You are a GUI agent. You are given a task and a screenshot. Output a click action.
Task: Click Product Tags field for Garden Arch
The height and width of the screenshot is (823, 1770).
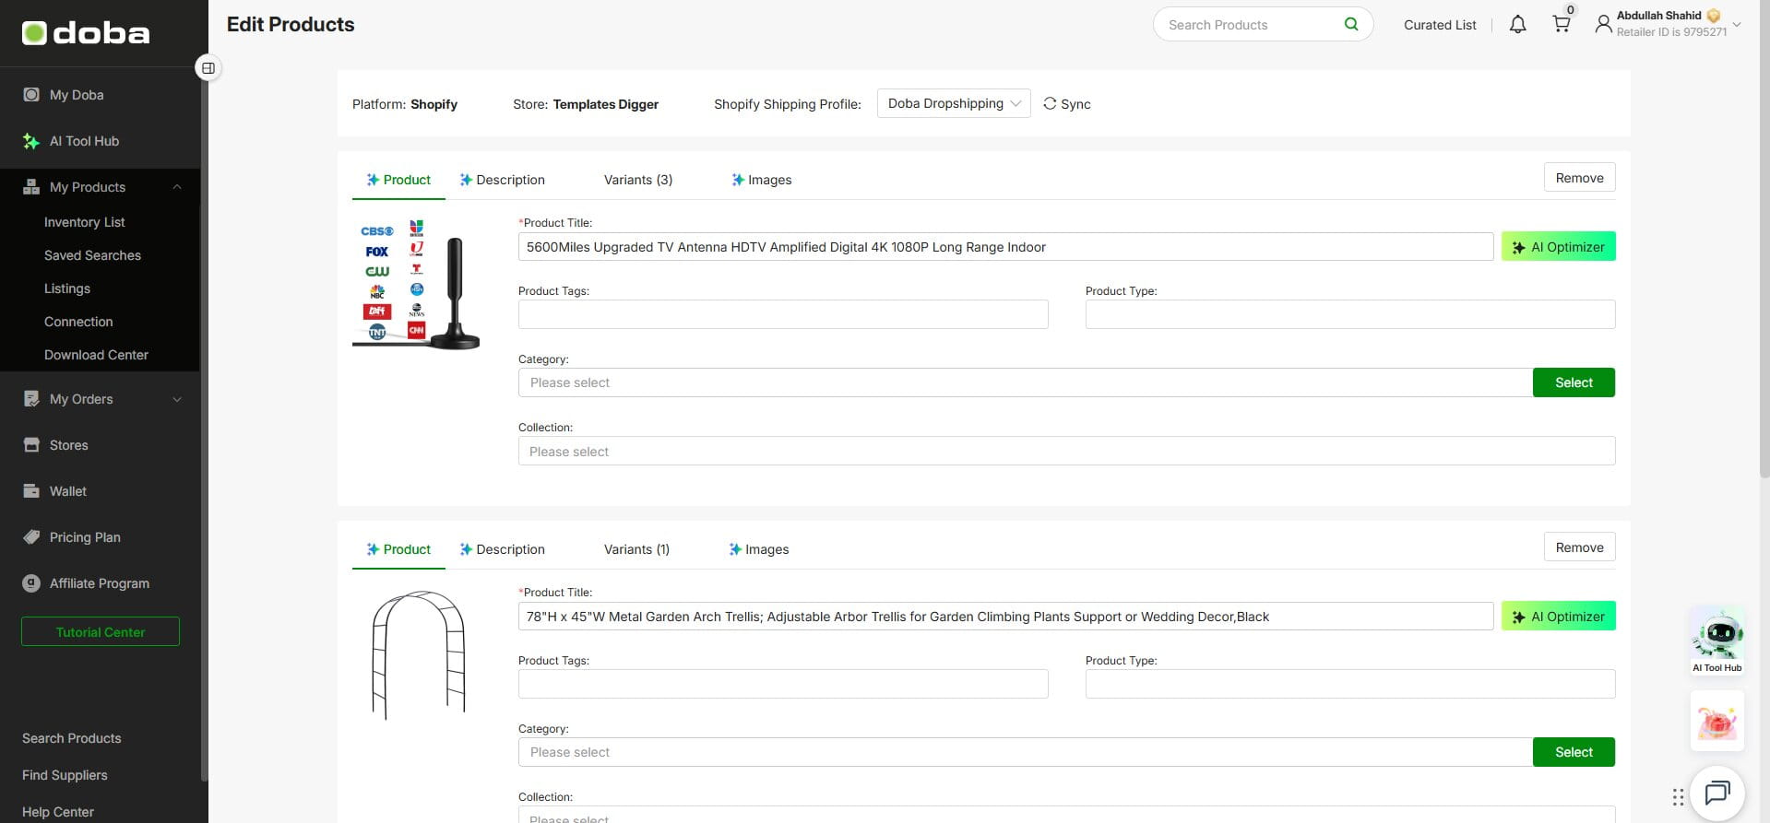783,684
